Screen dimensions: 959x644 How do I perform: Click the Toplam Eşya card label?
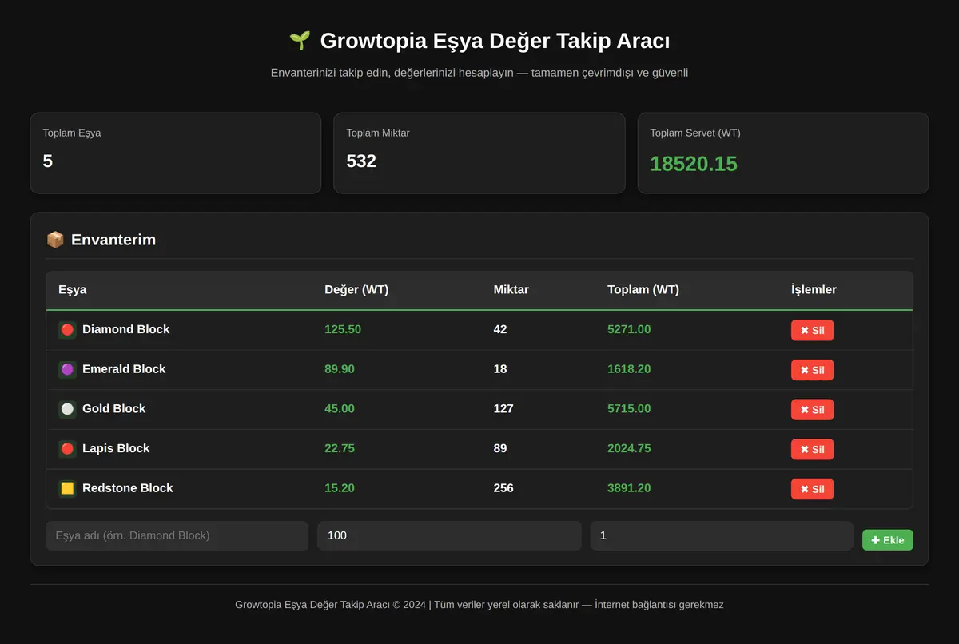[x=72, y=133]
